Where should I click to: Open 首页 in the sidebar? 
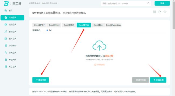[9, 11]
